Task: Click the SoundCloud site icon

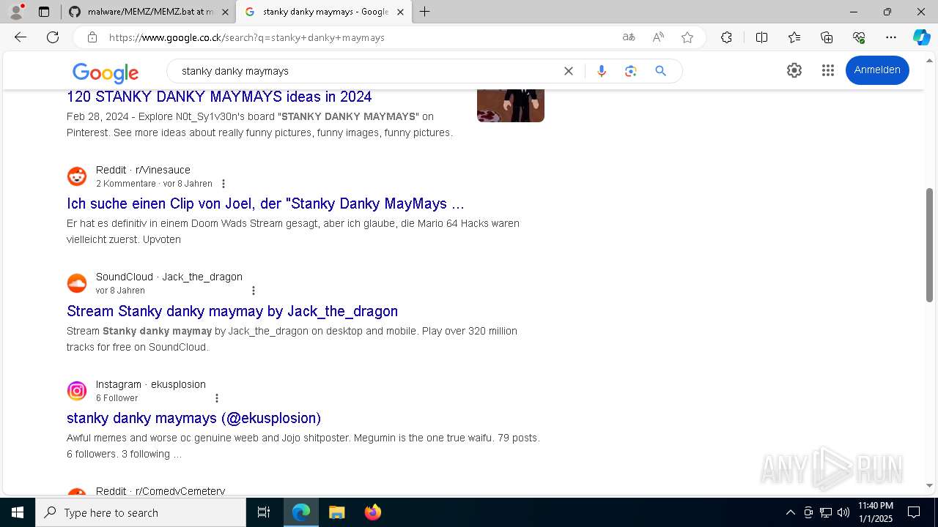Action: coord(77,283)
